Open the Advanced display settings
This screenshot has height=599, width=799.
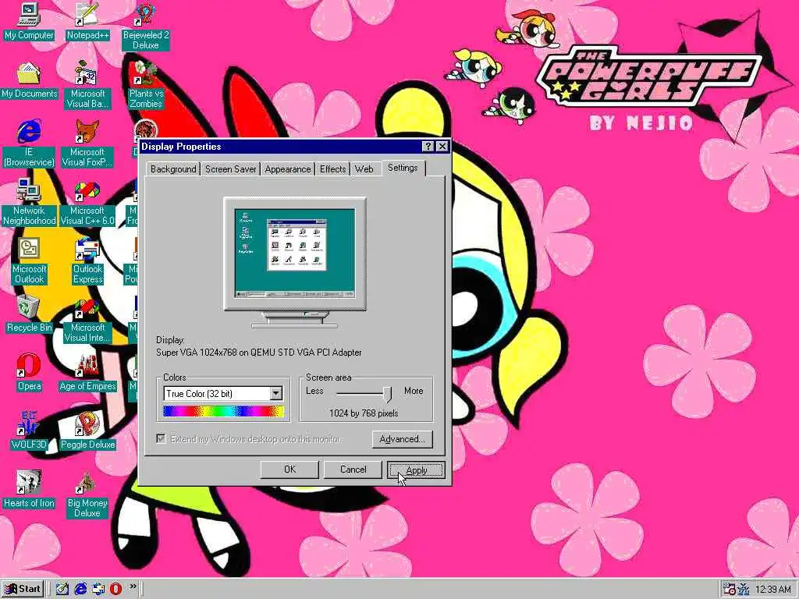tap(402, 439)
